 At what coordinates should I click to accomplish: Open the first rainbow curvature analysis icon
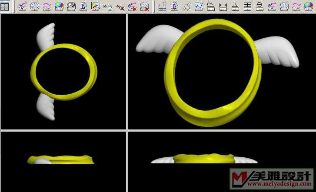pyautogui.click(x=59, y=7)
